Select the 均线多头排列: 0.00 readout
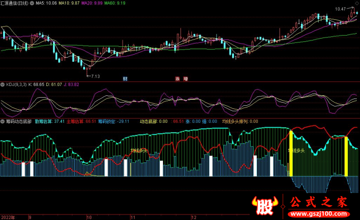 click(x=240, y=121)
